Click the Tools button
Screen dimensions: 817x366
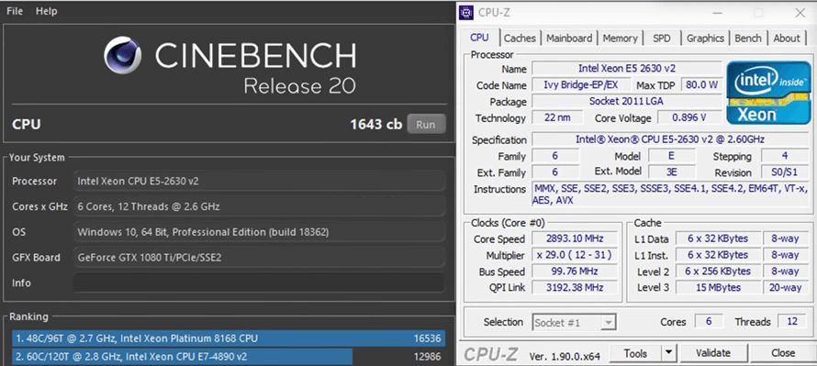click(x=635, y=353)
